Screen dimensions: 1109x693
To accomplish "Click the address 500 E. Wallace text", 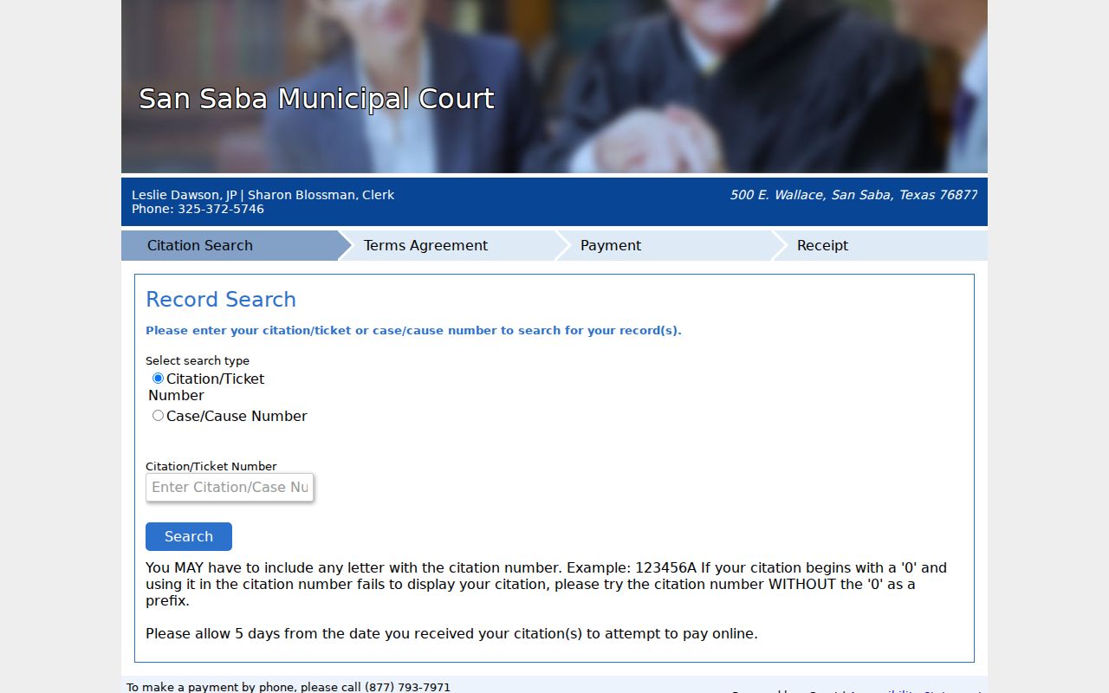I will [x=853, y=195].
